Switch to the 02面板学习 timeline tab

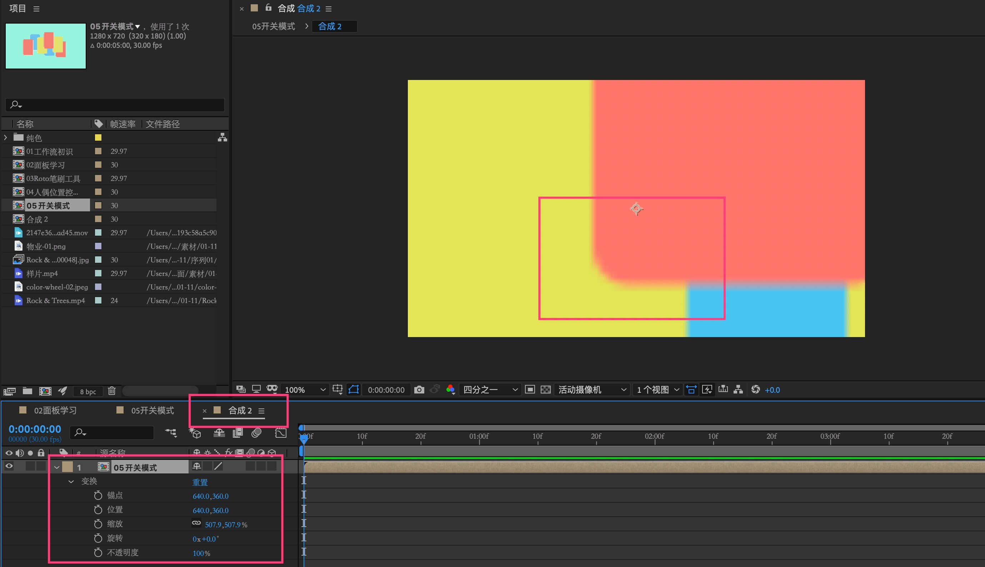pos(55,411)
